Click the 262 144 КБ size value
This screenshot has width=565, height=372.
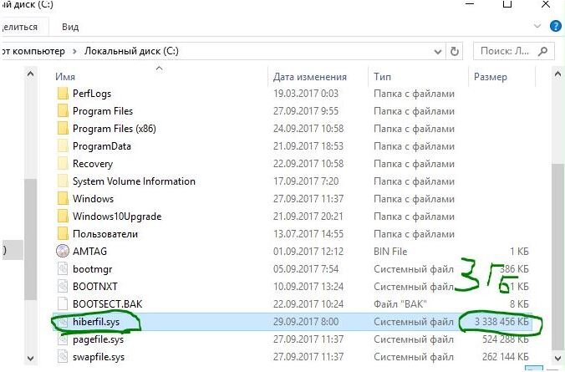click(505, 357)
